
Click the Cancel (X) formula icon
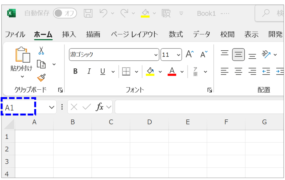[74, 107]
